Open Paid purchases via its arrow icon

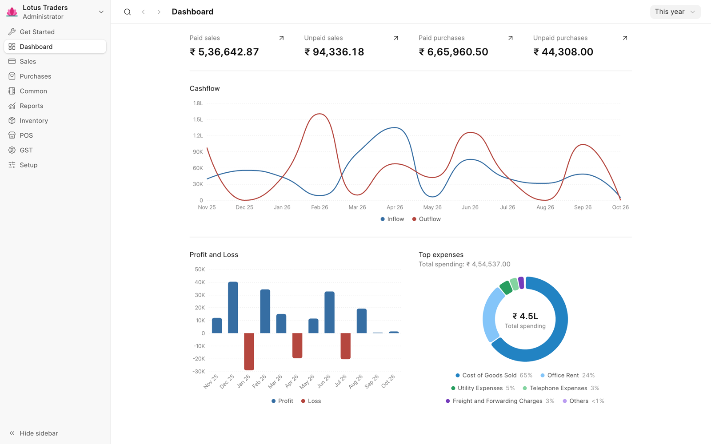(x=511, y=38)
